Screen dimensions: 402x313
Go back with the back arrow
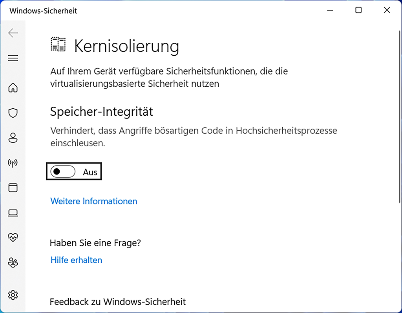click(13, 33)
